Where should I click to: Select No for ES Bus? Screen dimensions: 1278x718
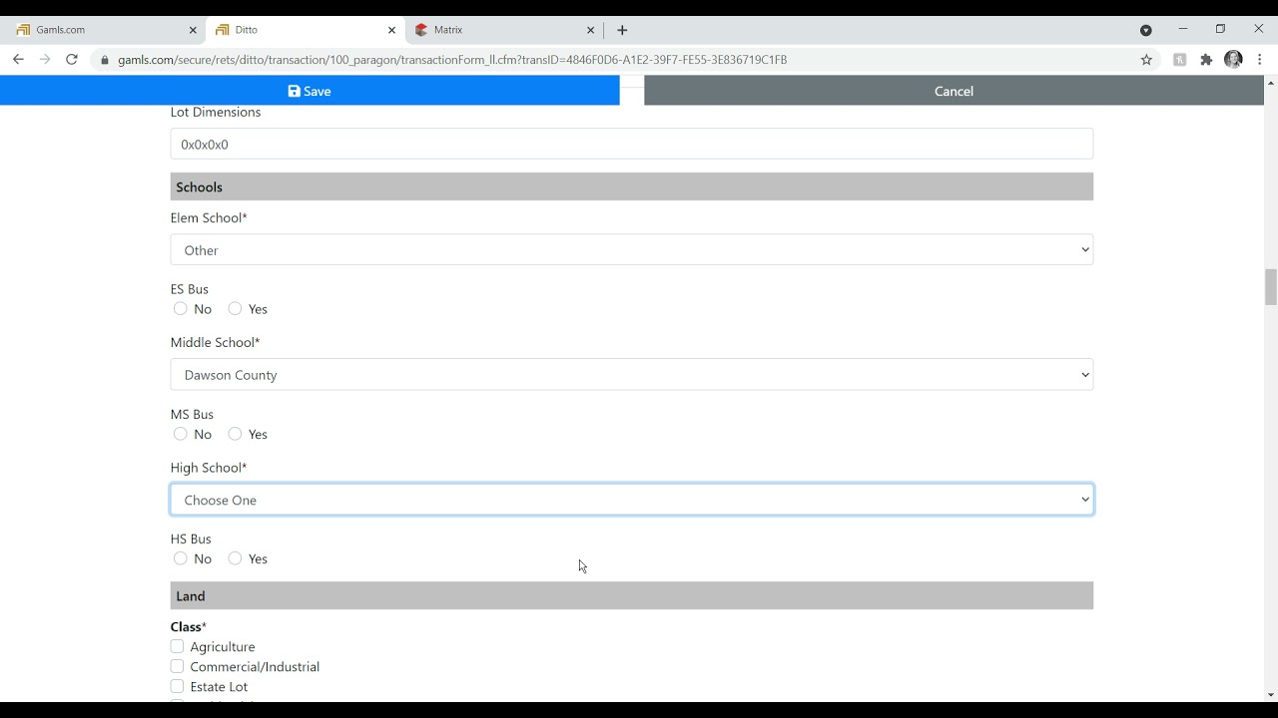click(x=180, y=308)
